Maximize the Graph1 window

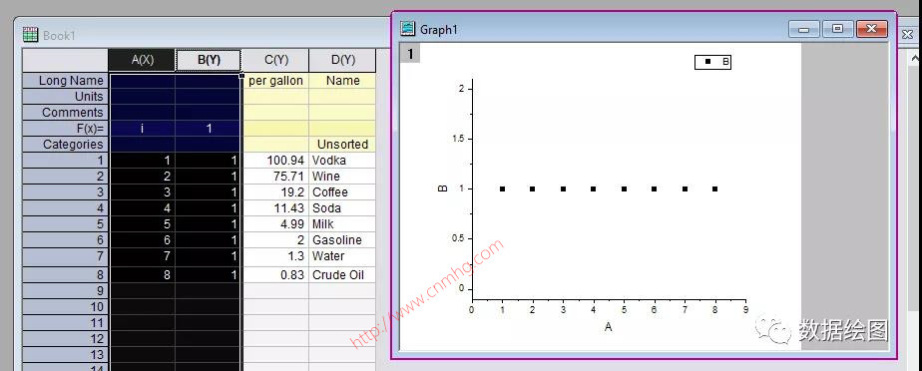(x=837, y=28)
